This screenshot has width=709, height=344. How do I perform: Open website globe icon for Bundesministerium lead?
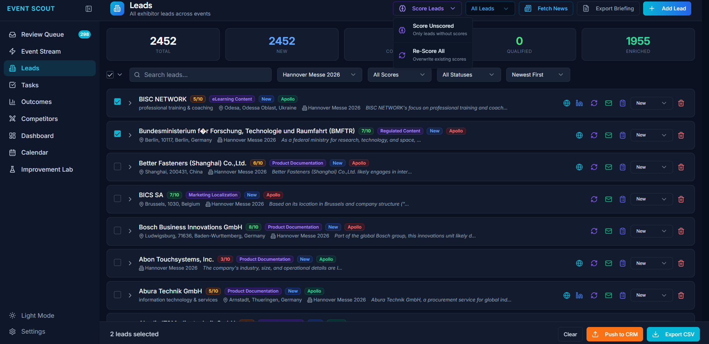(x=579, y=135)
